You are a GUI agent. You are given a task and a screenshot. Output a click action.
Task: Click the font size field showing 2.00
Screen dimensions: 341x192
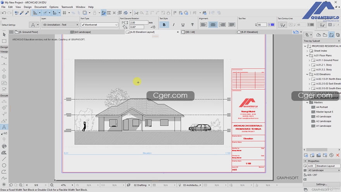click(139, 22)
